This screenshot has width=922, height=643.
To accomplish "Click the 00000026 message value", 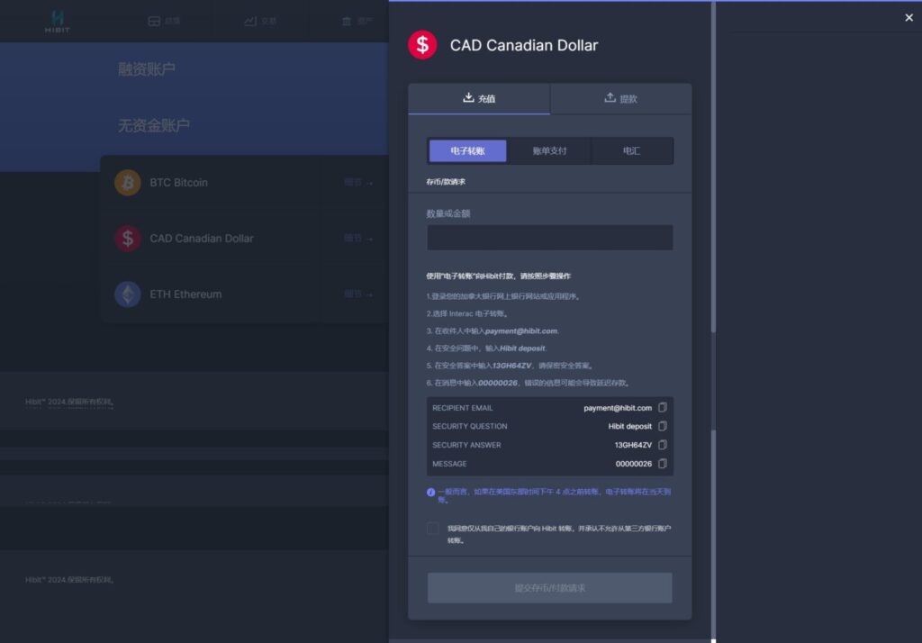I will tap(633, 464).
